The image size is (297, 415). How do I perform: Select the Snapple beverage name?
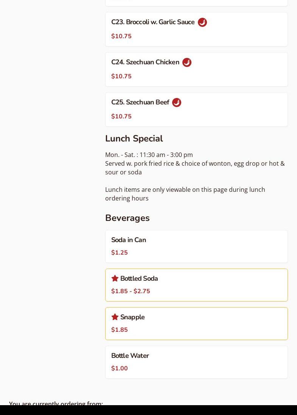[x=132, y=317]
